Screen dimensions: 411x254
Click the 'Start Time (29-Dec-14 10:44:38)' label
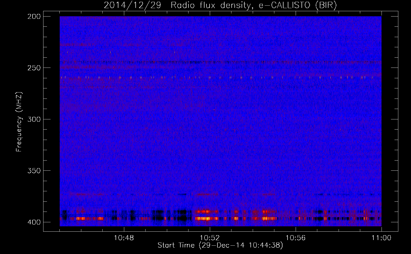tap(220, 245)
